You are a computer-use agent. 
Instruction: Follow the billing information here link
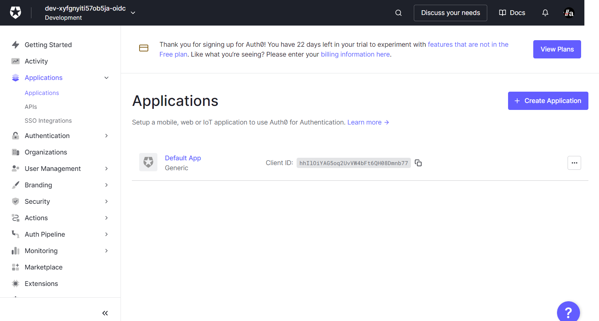(355, 54)
